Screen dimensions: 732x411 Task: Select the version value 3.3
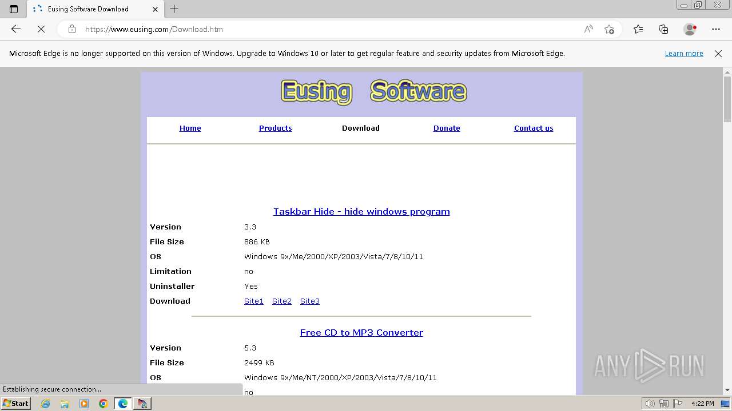pyautogui.click(x=250, y=227)
